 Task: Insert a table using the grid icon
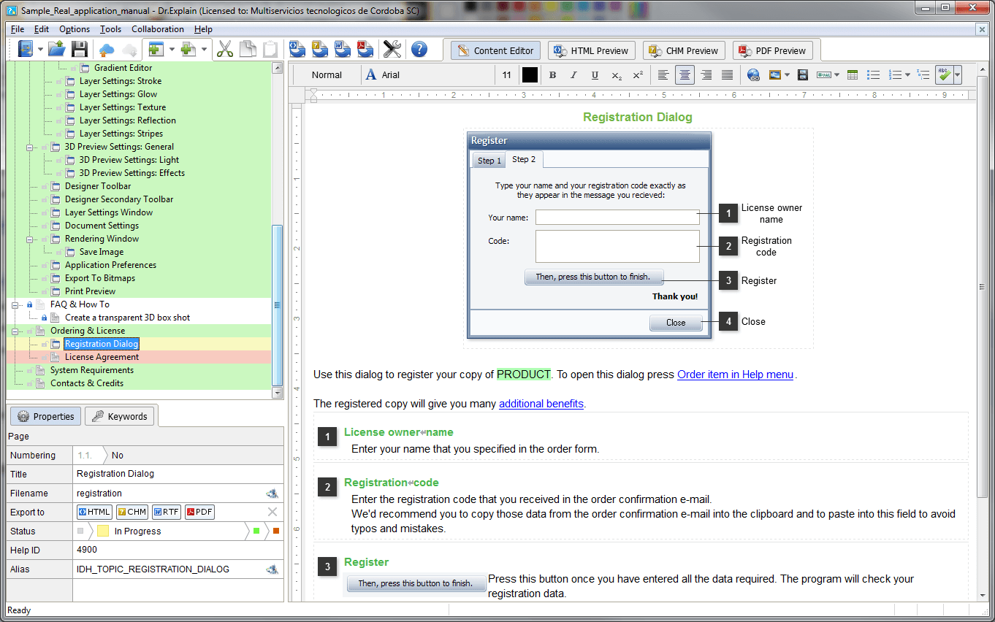[x=852, y=75]
